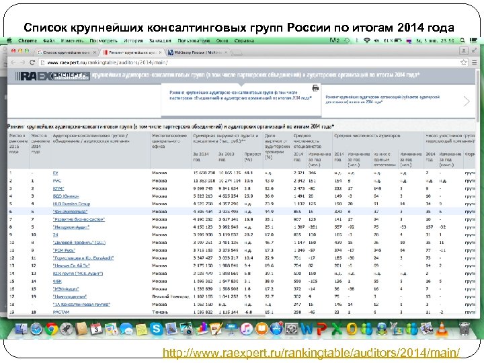Launch Skype from the Dock
Screen dimensions: 484x363
[x=157, y=329]
